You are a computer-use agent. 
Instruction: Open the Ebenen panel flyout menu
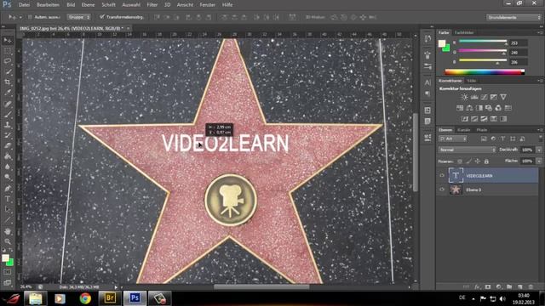[540, 130]
